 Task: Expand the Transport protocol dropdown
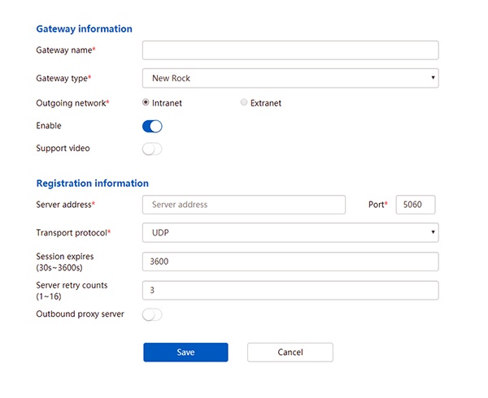290,233
